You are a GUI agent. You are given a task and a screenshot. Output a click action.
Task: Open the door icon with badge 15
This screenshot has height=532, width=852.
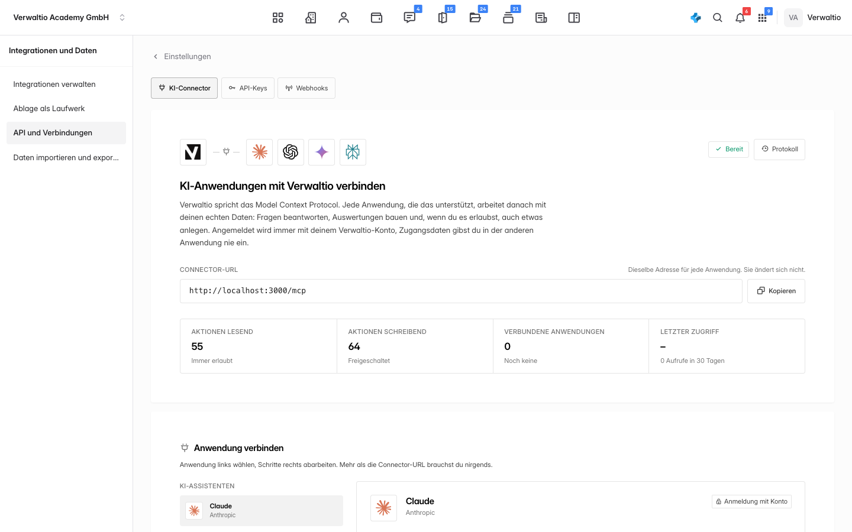tap(443, 18)
